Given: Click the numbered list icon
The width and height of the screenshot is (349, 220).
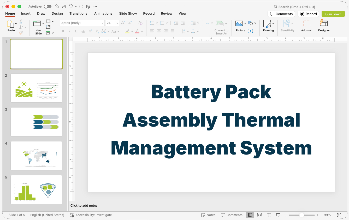Looking at the screenshot, I should (x=162, y=23).
